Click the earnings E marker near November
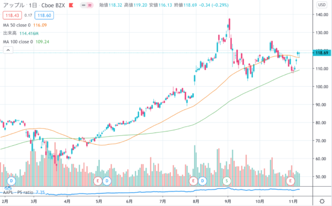The image size is (332, 206). [x=290, y=181]
